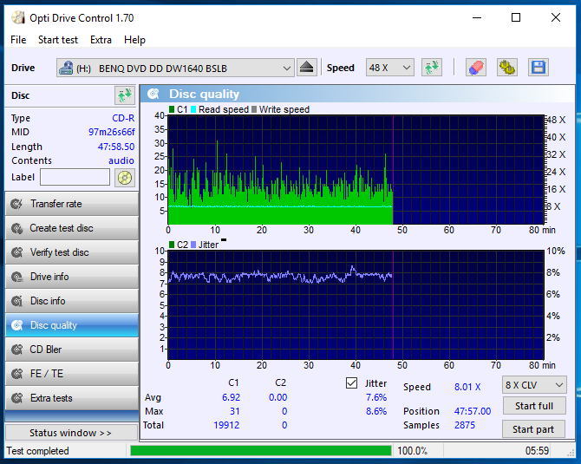
Task: Toggle the Jitter checkbox
Action: click(351, 382)
